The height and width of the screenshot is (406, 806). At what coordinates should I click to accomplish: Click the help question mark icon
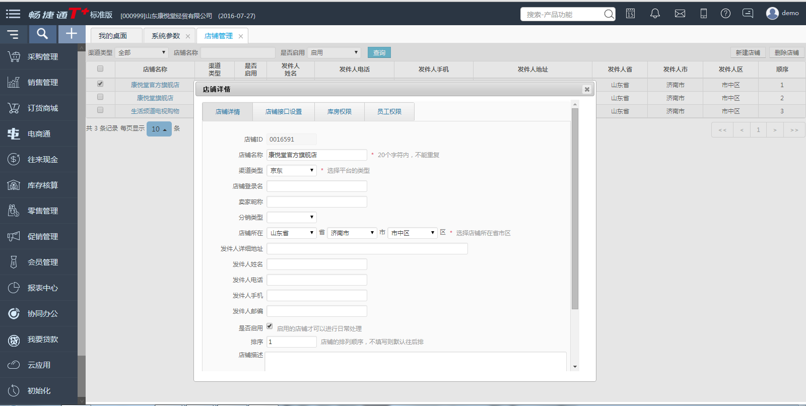pos(725,14)
